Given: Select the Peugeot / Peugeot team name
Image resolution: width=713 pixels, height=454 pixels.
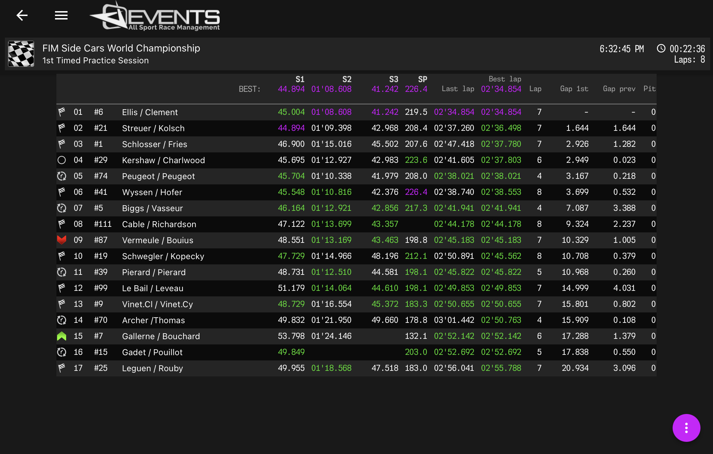Looking at the screenshot, I should (158, 176).
